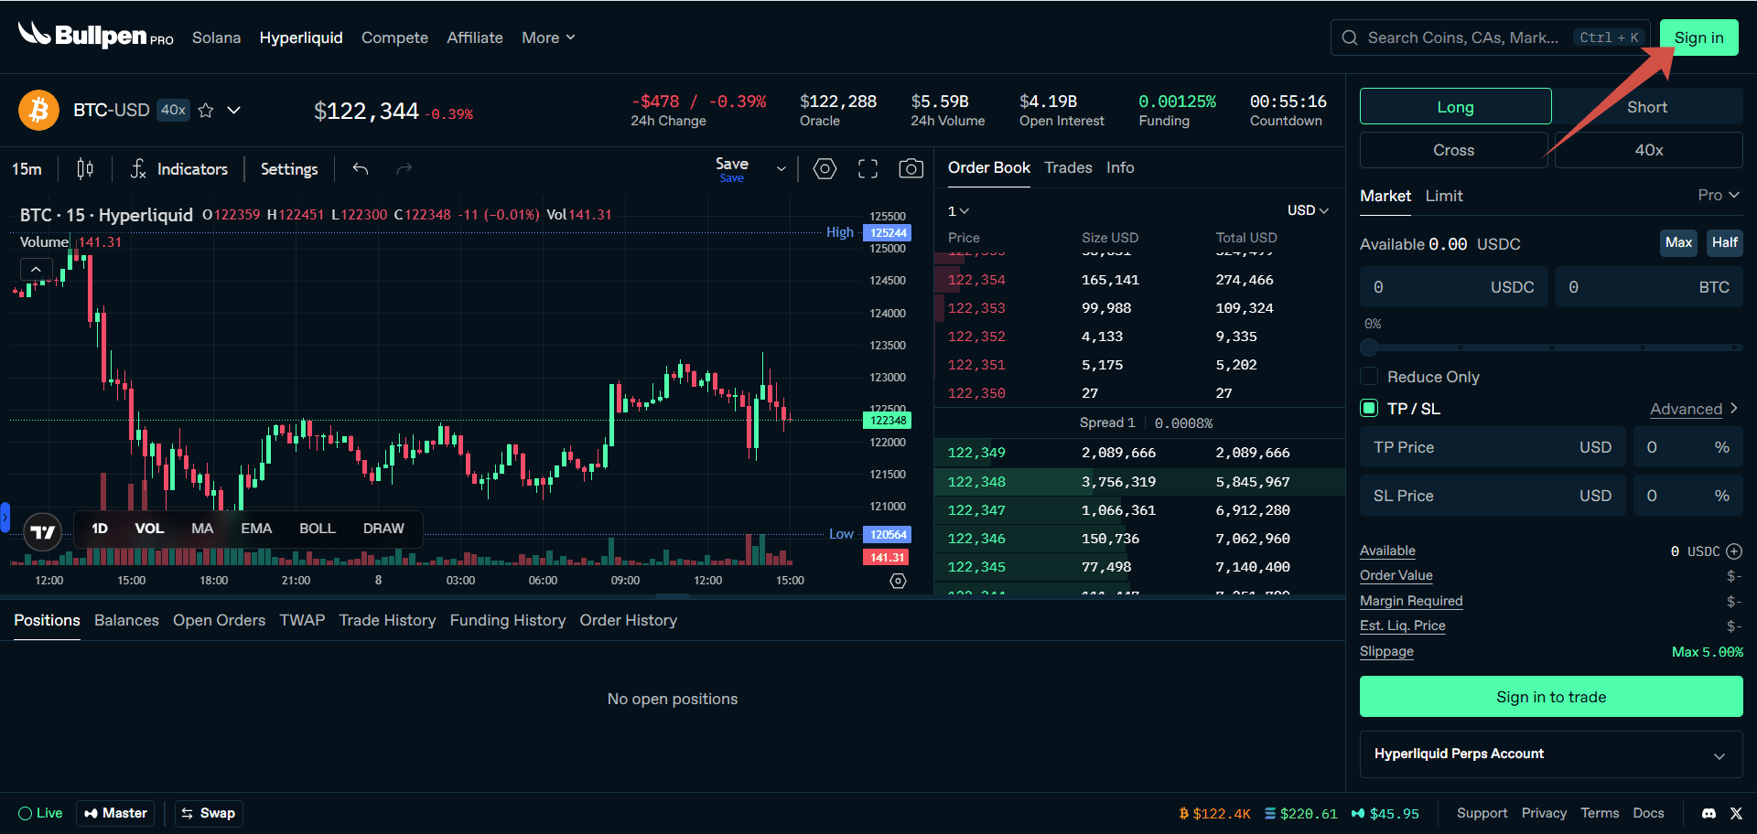
Task: Toggle chart fullscreen mode icon
Action: 868,169
